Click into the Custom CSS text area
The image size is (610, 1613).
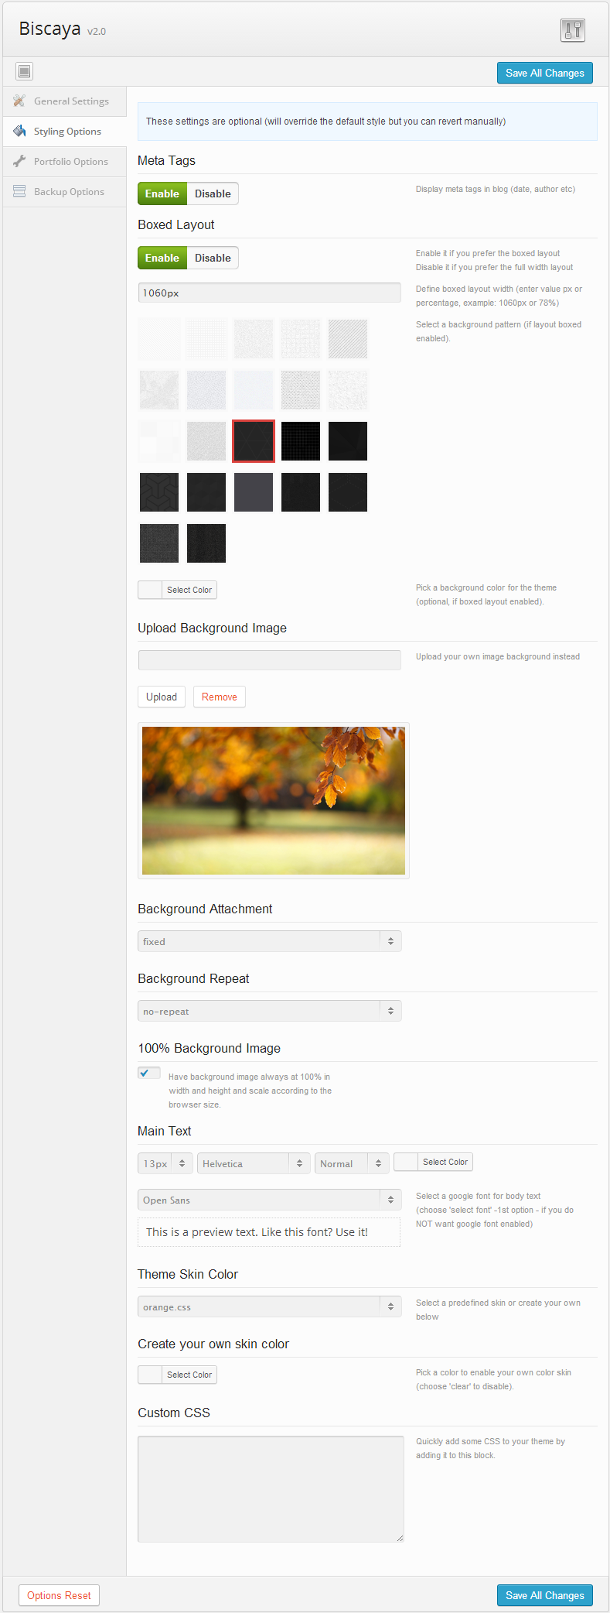coord(271,1488)
